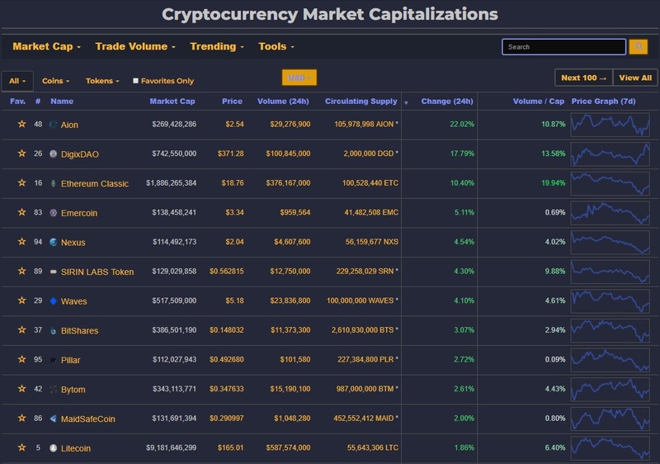Screen dimensions: 660x464
Task: Toggle the BitShares favorite star
Action: click(22, 329)
